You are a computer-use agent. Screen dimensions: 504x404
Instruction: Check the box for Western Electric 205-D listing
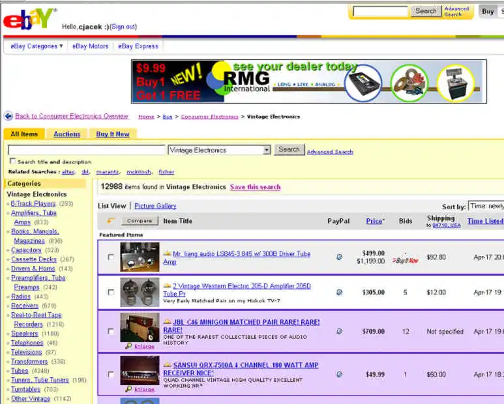(111, 292)
